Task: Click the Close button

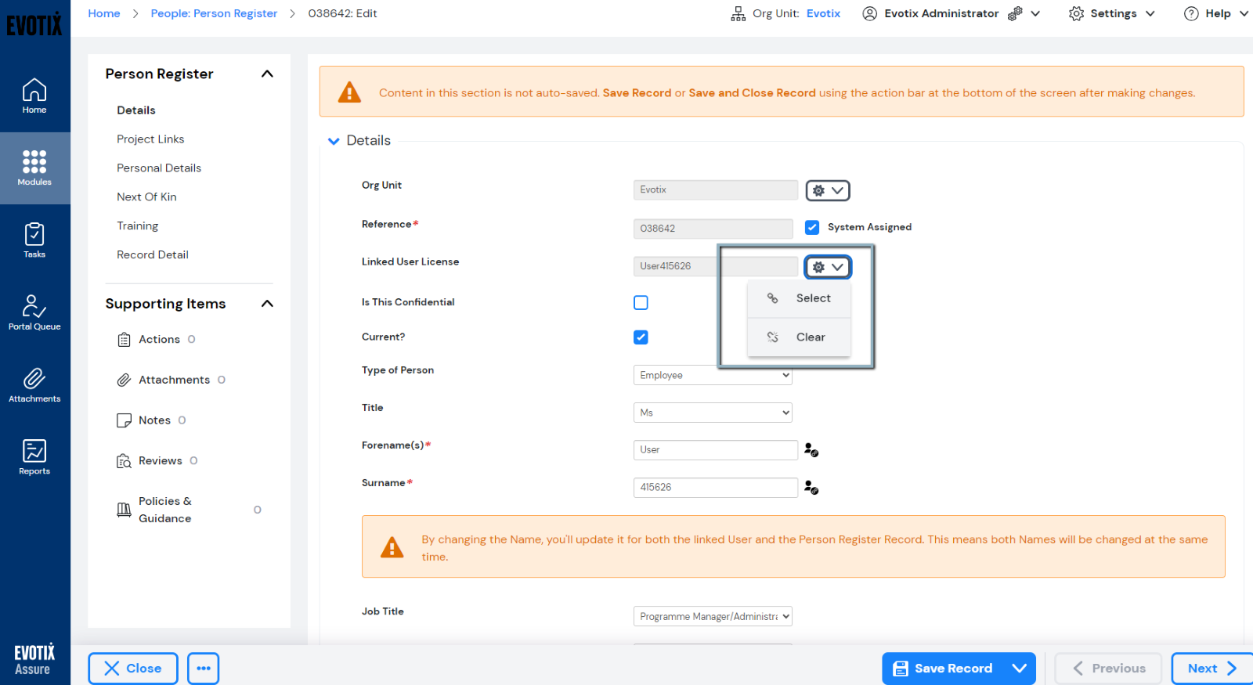Action: pyautogui.click(x=133, y=669)
